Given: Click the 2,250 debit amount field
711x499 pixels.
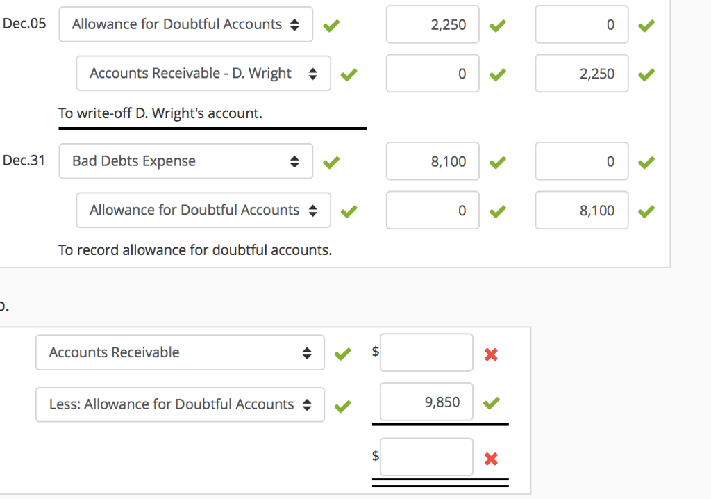Looking at the screenshot, I should [432, 24].
